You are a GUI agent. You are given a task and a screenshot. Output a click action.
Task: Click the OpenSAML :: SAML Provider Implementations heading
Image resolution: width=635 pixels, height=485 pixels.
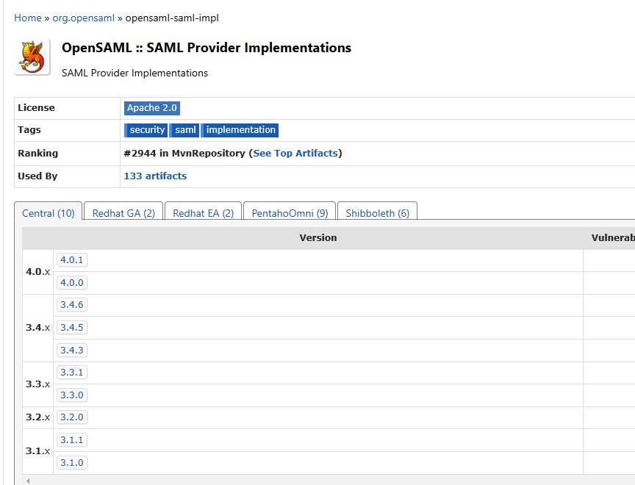pos(206,48)
